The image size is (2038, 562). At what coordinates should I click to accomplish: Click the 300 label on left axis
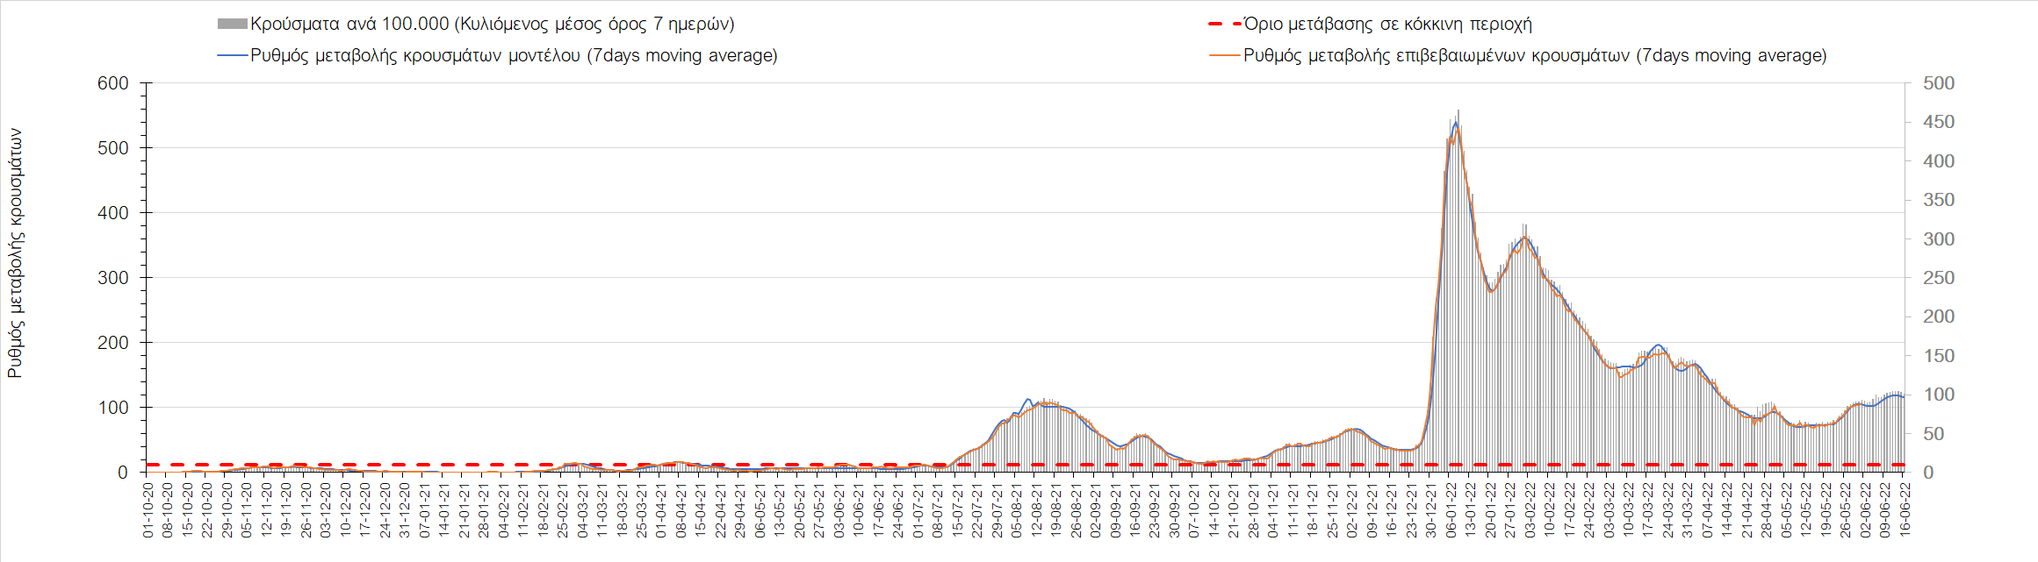tap(112, 278)
